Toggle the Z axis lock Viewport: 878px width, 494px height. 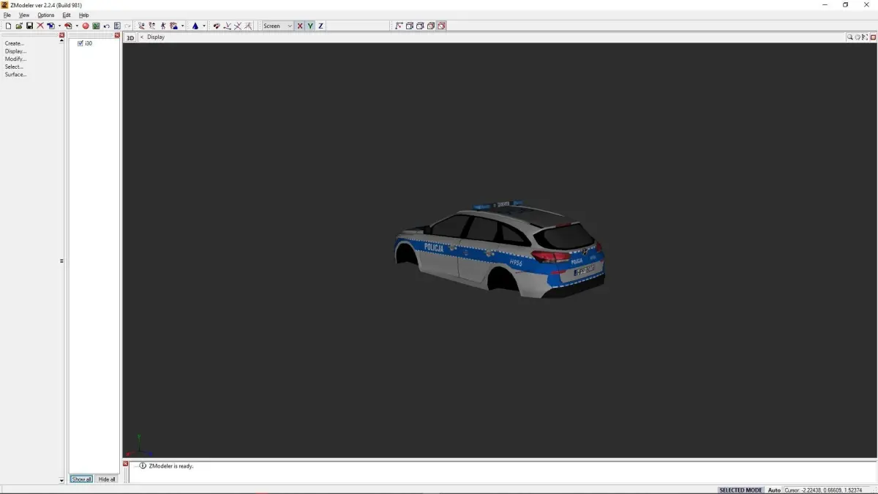coord(320,26)
